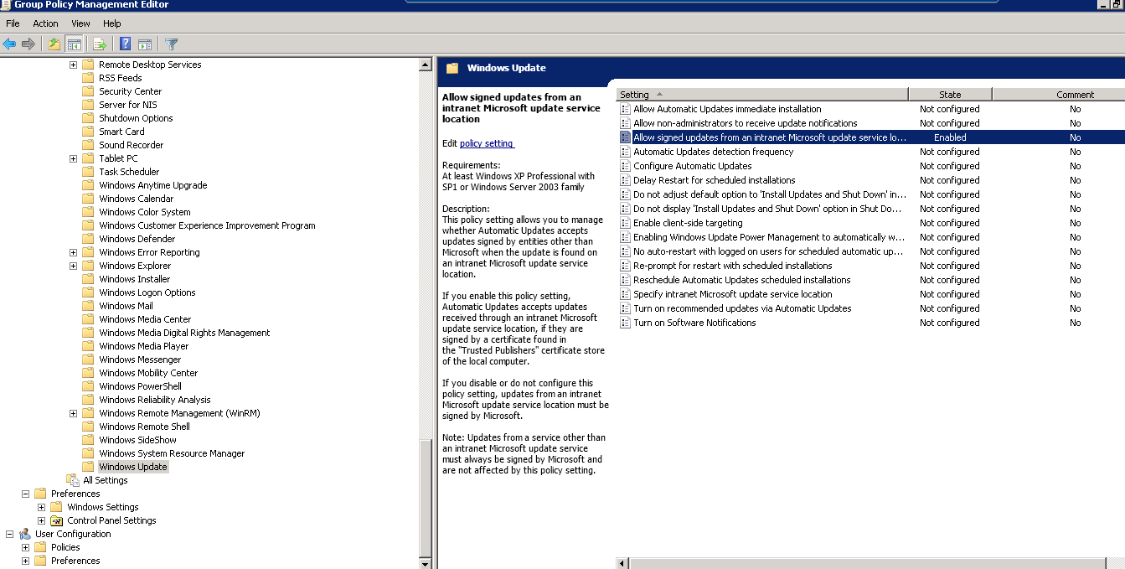Click the folder icon beside Windows PowerShell
This screenshot has height=569, width=1125.
[88, 386]
